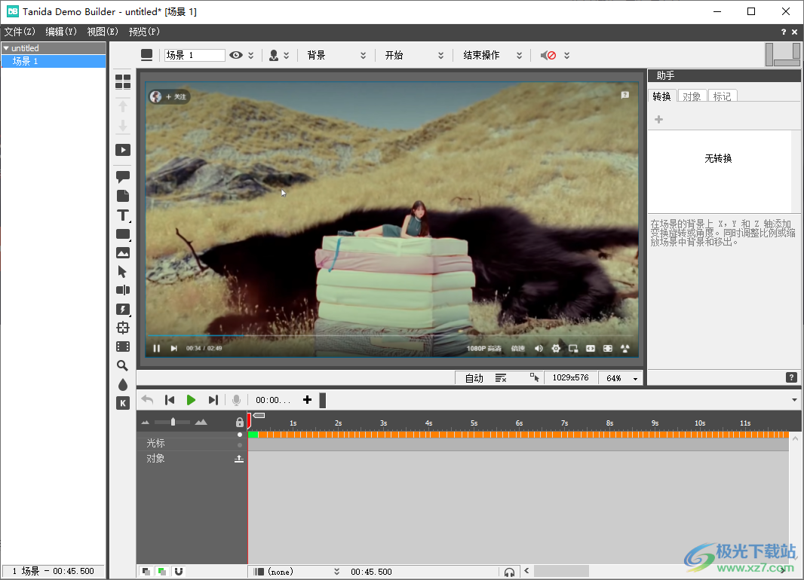The height and width of the screenshot is (580, 804).
Task: Click the undo arrow in timeline
Action: click(147, 400)
